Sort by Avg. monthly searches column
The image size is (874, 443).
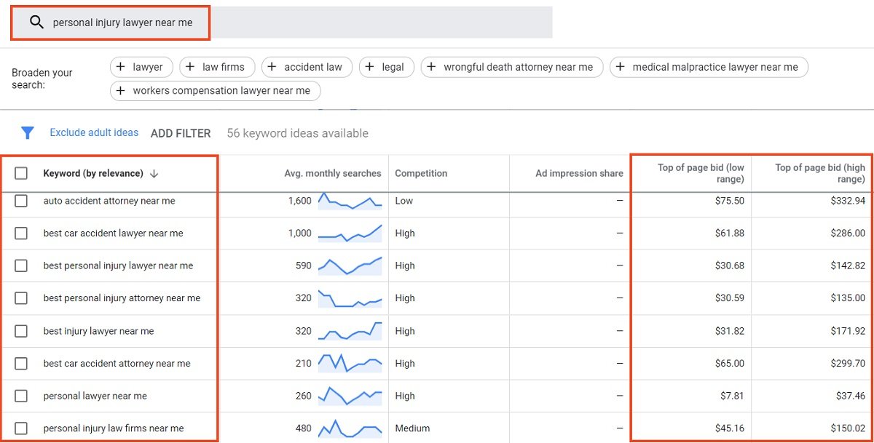(x=332, y=173)
